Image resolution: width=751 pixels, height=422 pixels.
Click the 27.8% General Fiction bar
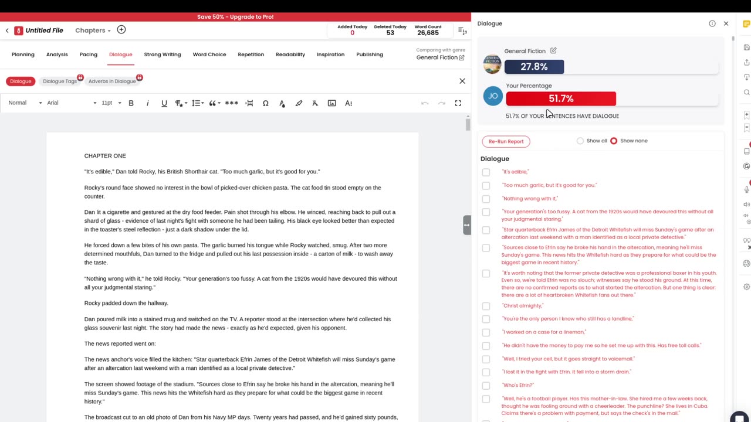click(534, 67)
